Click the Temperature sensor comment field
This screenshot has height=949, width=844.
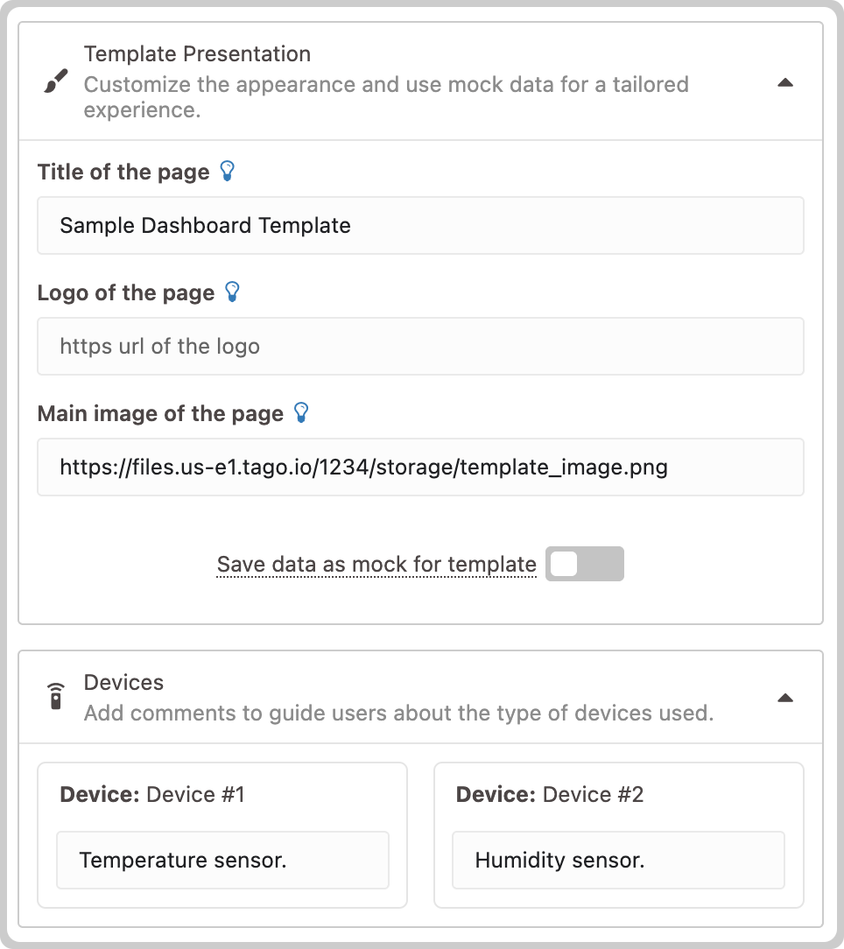[222, 860]
